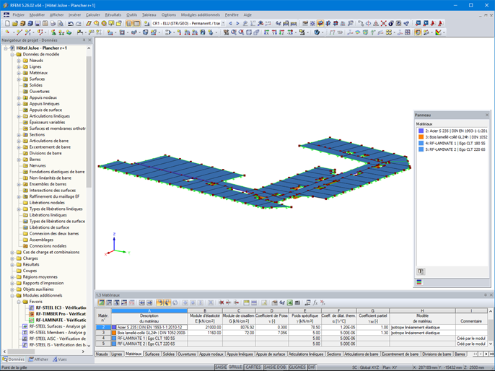Switch to the Afficher navigator tab
The width and height of the screenshot is (495, 371).
[x=38, y=359]
